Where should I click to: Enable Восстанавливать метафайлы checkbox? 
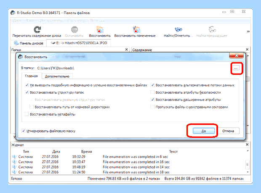[27, 114]
